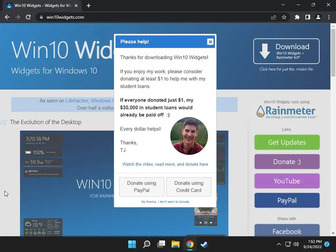Viewport: 336px width, 252px height.
Task: Click the page vertical scrollbar thumb
Action: pos(333,52)
